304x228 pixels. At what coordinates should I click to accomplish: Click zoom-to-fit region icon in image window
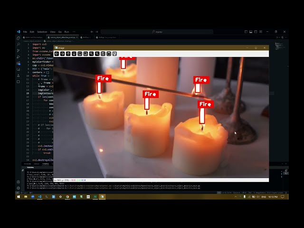[85, 54]
